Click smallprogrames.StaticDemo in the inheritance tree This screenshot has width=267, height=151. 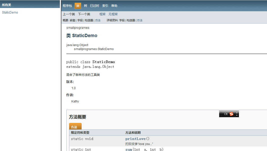pos(94,49)
